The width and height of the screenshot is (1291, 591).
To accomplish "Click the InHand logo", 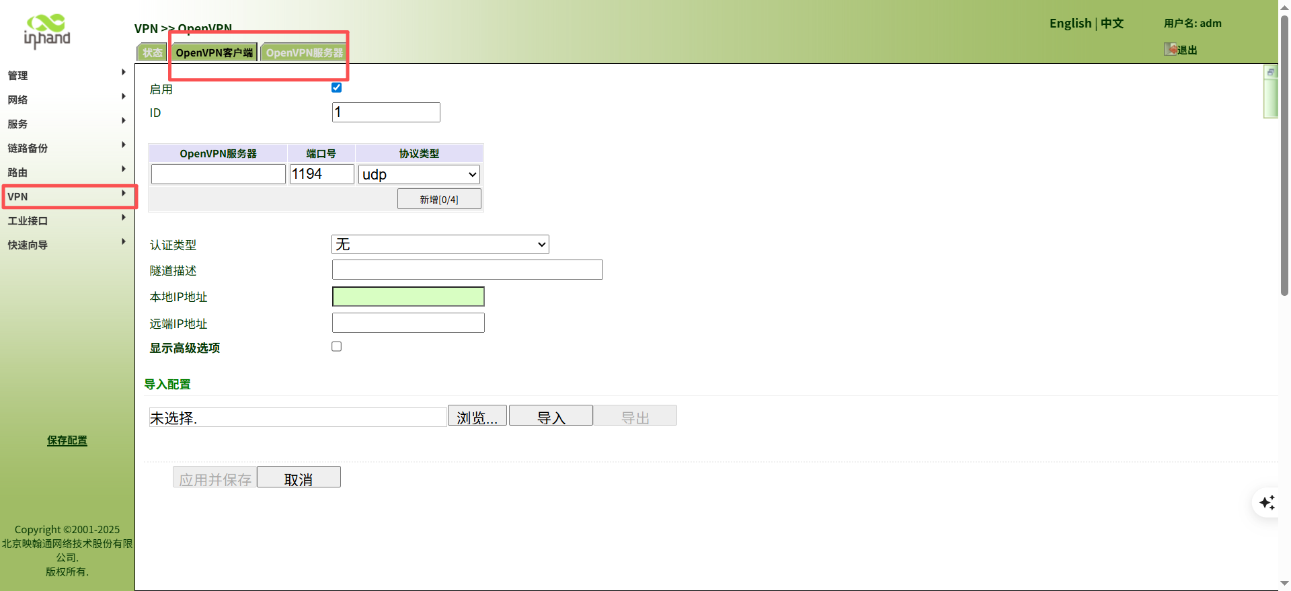I will 47,31.
